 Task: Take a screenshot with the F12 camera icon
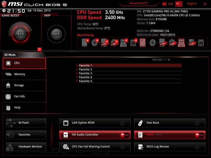click(x=164, y=4)
